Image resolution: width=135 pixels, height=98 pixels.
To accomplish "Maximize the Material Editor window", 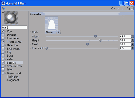I will coord(127,3).
